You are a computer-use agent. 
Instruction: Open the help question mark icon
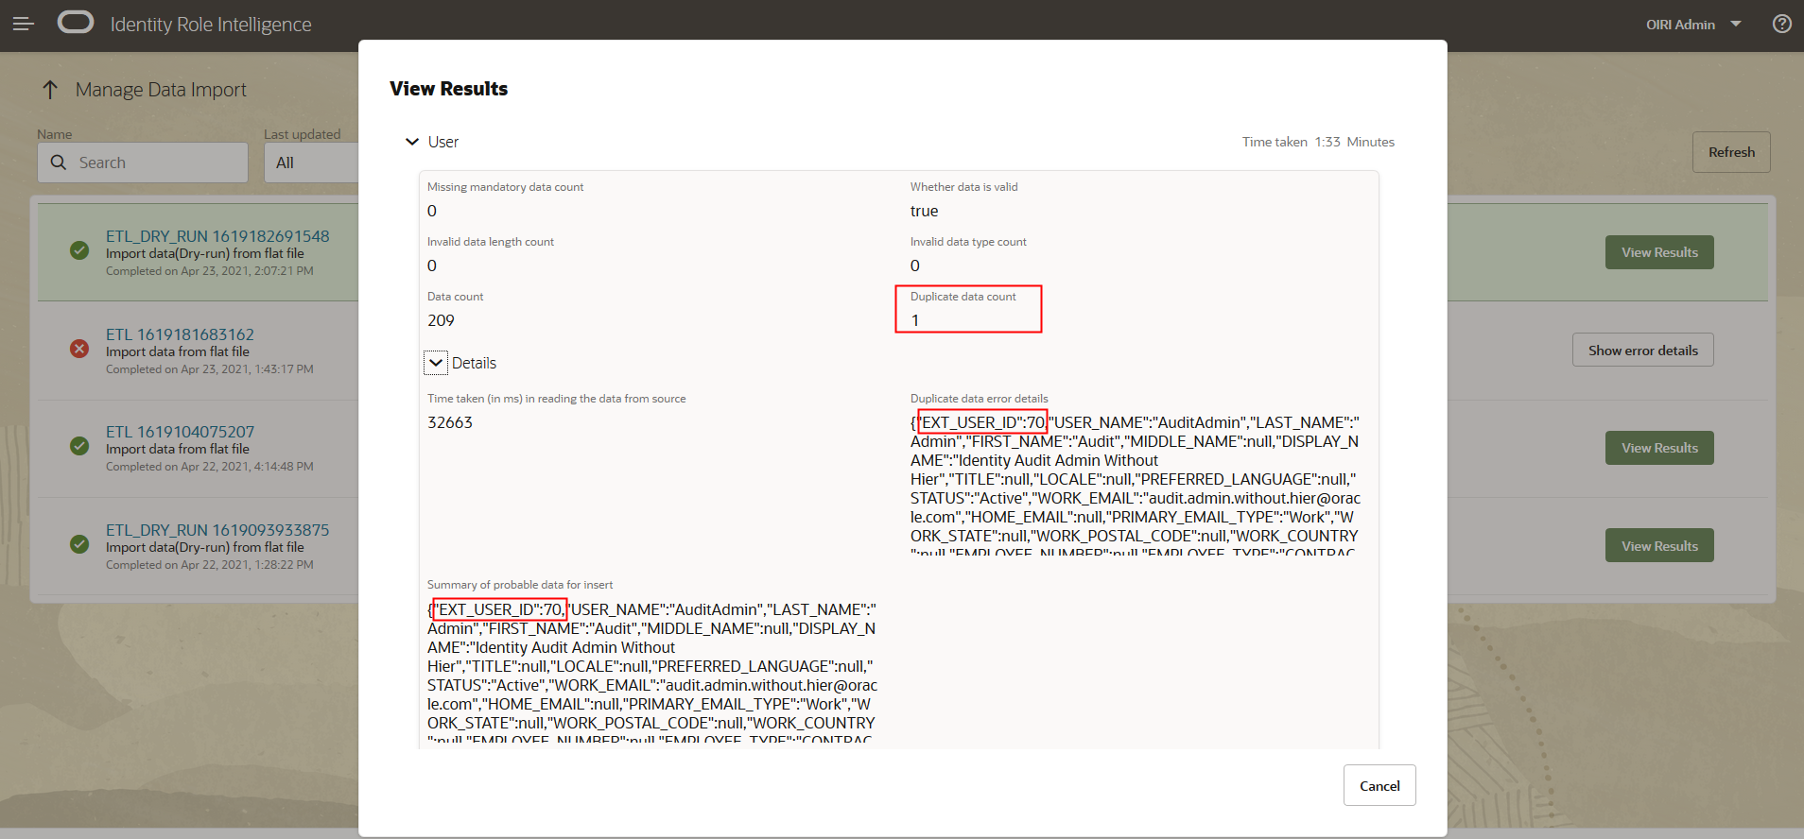point(1782,24)
